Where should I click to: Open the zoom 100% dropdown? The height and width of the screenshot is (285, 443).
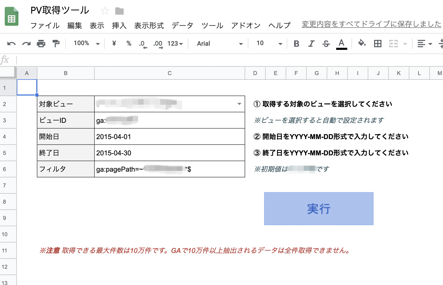87,43
